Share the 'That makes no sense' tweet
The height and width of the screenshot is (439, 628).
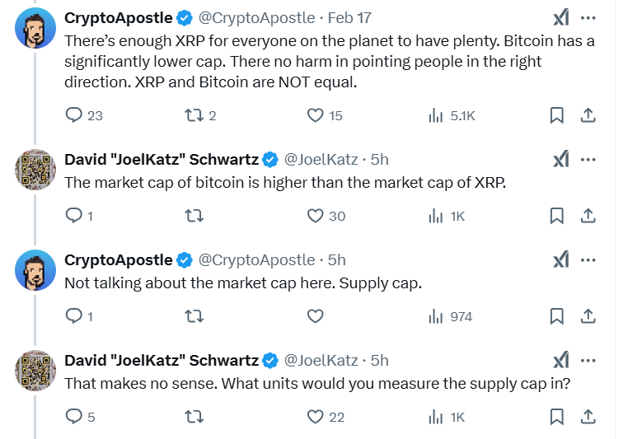pyautogui.click(x=588, y=417)
